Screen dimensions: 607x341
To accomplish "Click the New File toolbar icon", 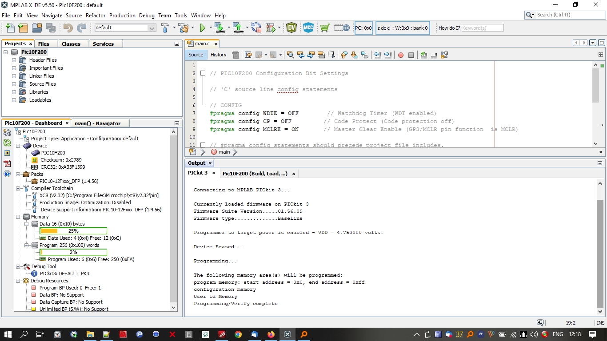I will click(10, 28).
